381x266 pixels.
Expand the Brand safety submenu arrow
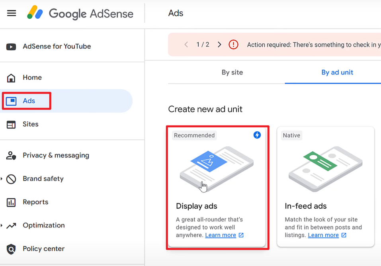(x=2, y=179)
